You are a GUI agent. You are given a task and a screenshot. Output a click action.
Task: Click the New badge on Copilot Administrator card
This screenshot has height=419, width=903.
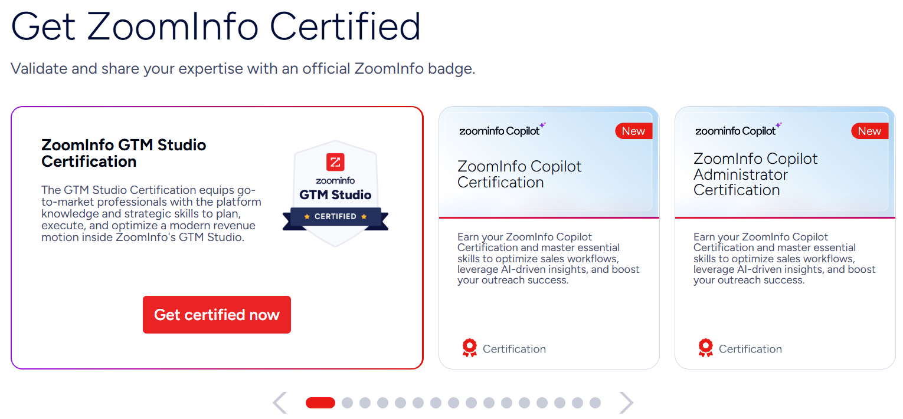coord(869,131)
